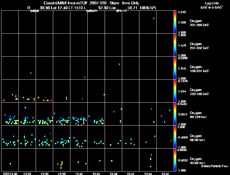Select the 13:45 time tick label

point(96,173)
